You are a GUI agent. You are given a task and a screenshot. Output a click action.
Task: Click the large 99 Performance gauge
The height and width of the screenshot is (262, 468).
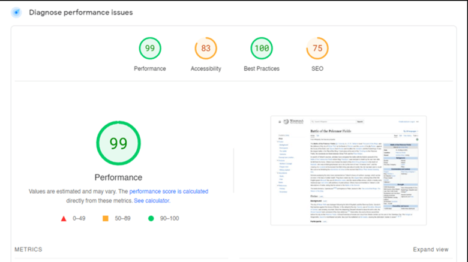118,143
